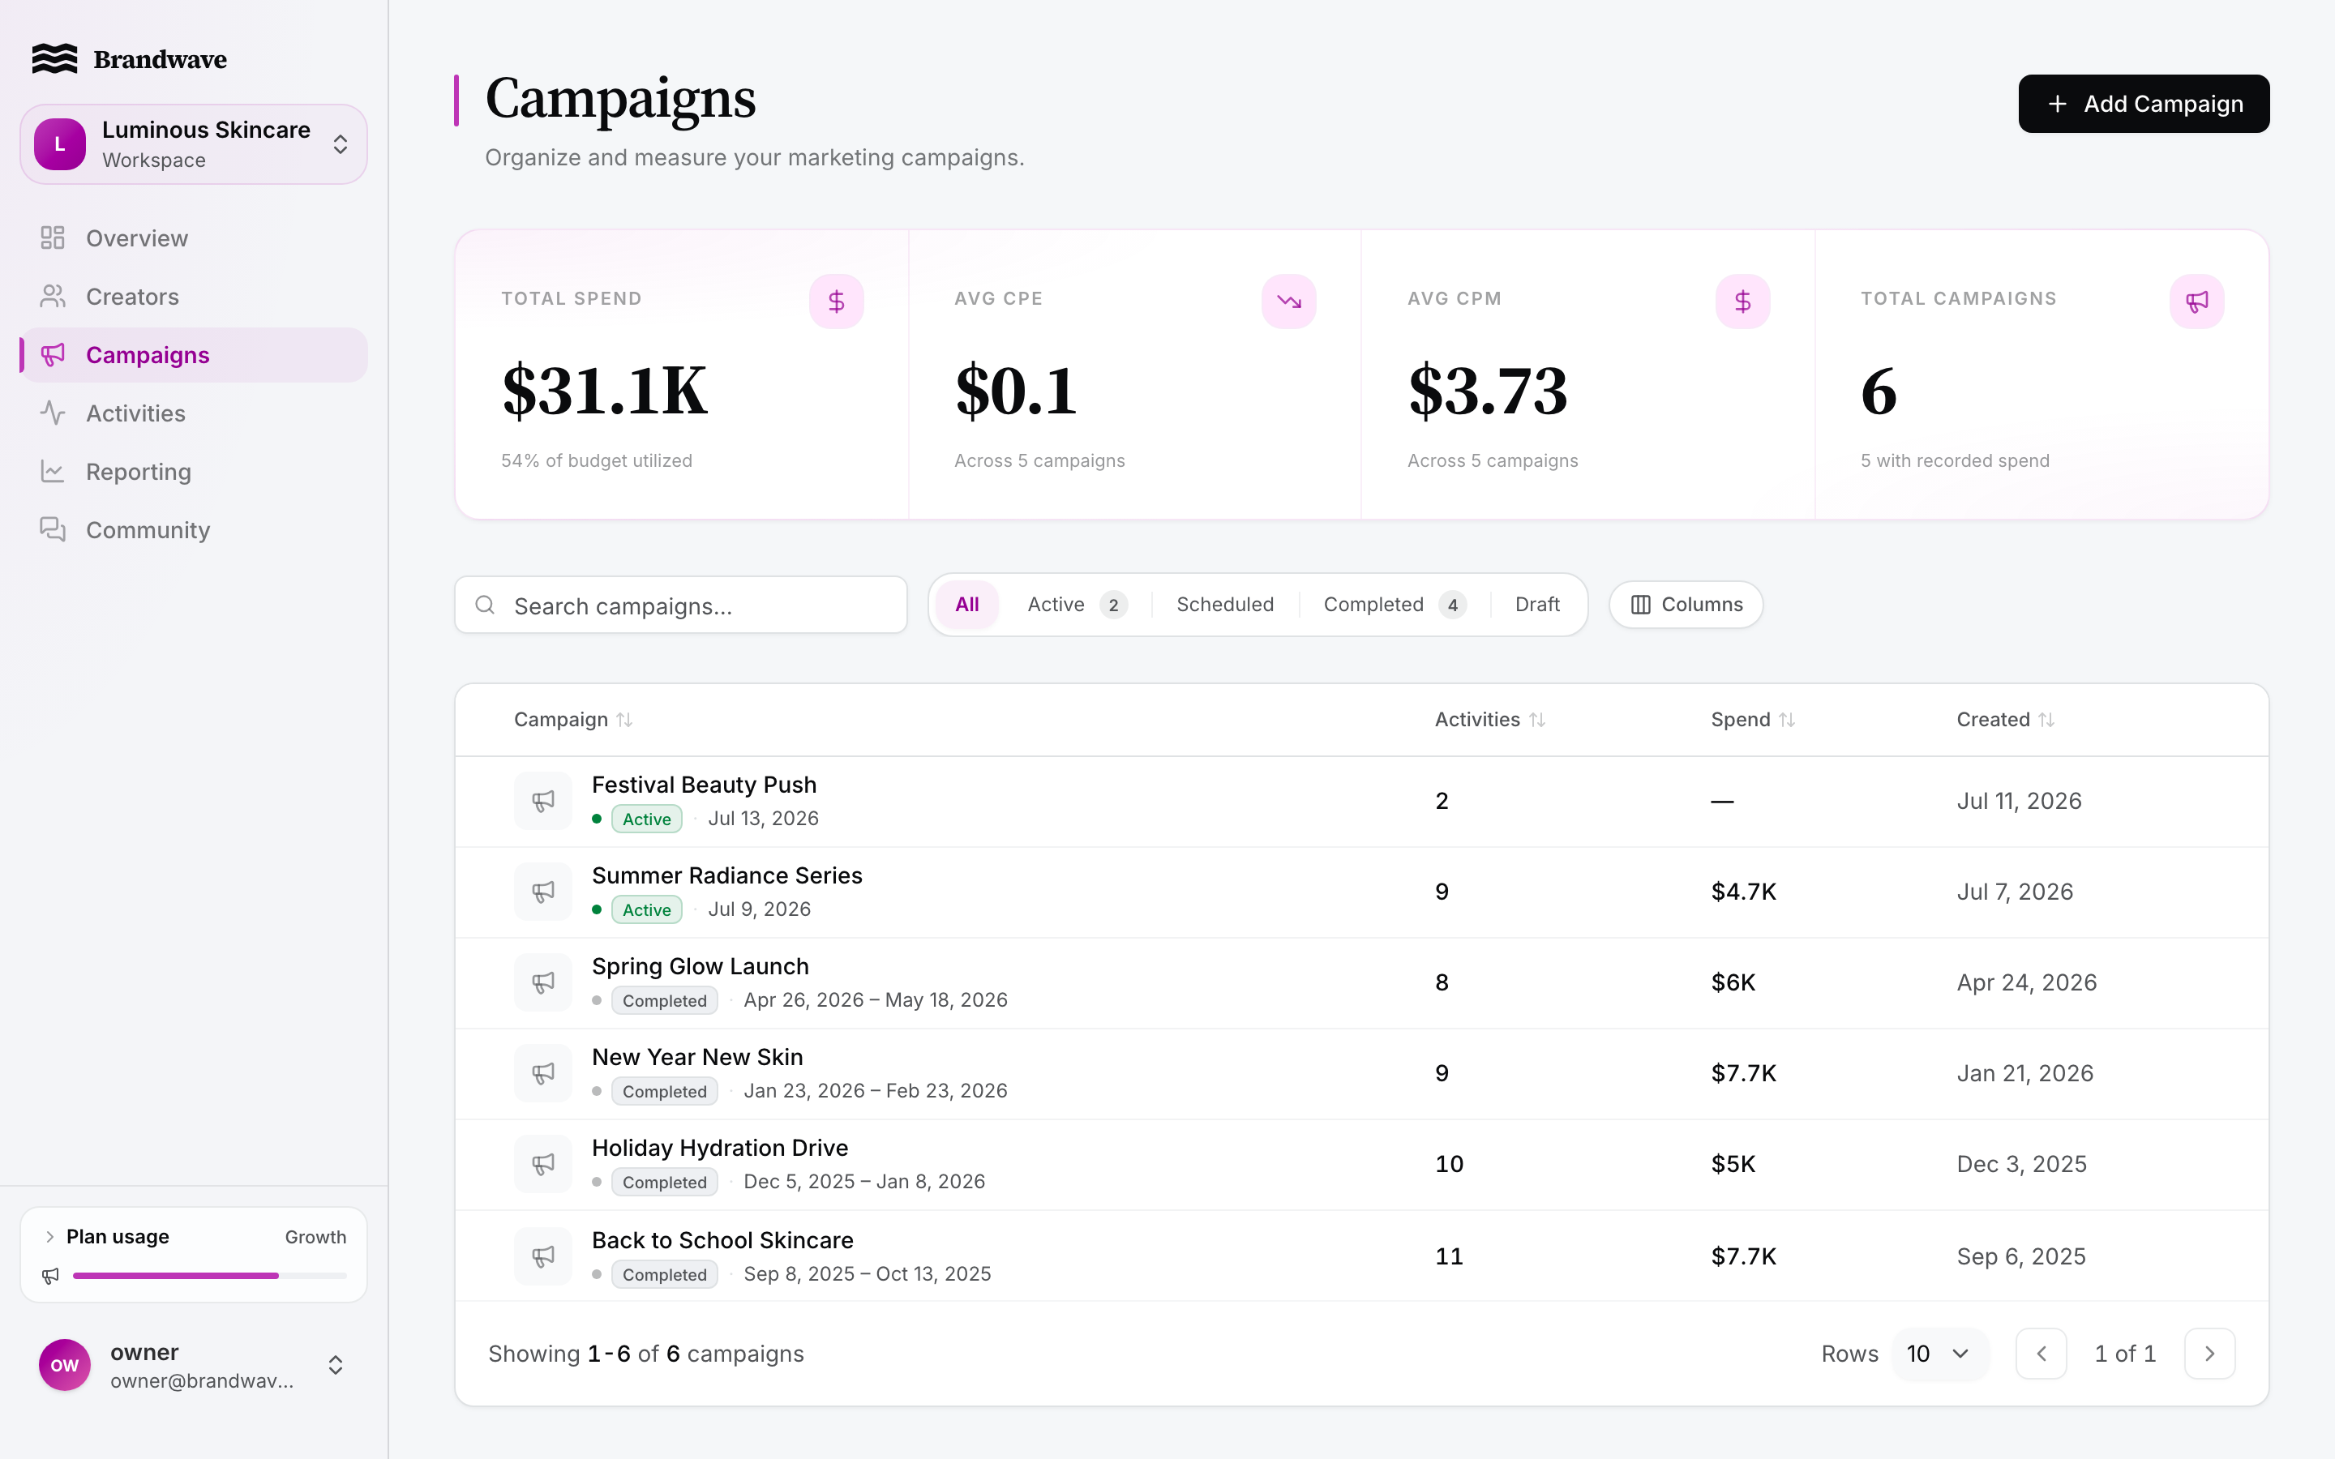Viewport: 2335px width, 1459px height.
Task: Click the megaphone icon on Total Campaigns card
Action: click(x=2197, y=301)
